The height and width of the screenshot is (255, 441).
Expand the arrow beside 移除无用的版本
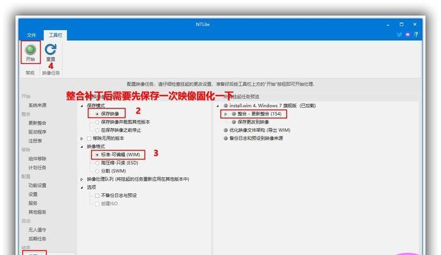[82, 138]
